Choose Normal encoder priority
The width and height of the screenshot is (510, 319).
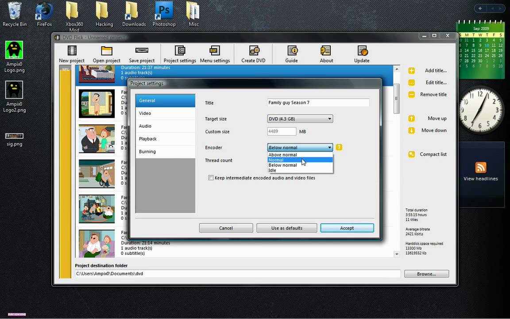click(300, 160)
